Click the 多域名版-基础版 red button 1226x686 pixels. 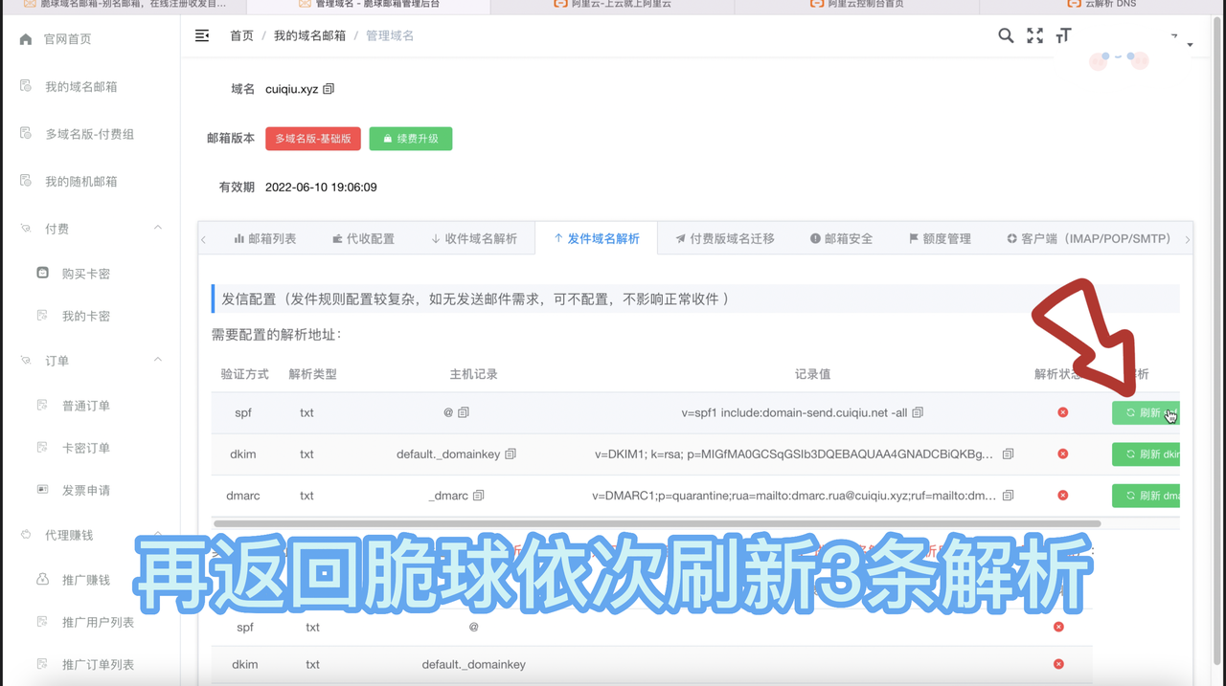313,139
